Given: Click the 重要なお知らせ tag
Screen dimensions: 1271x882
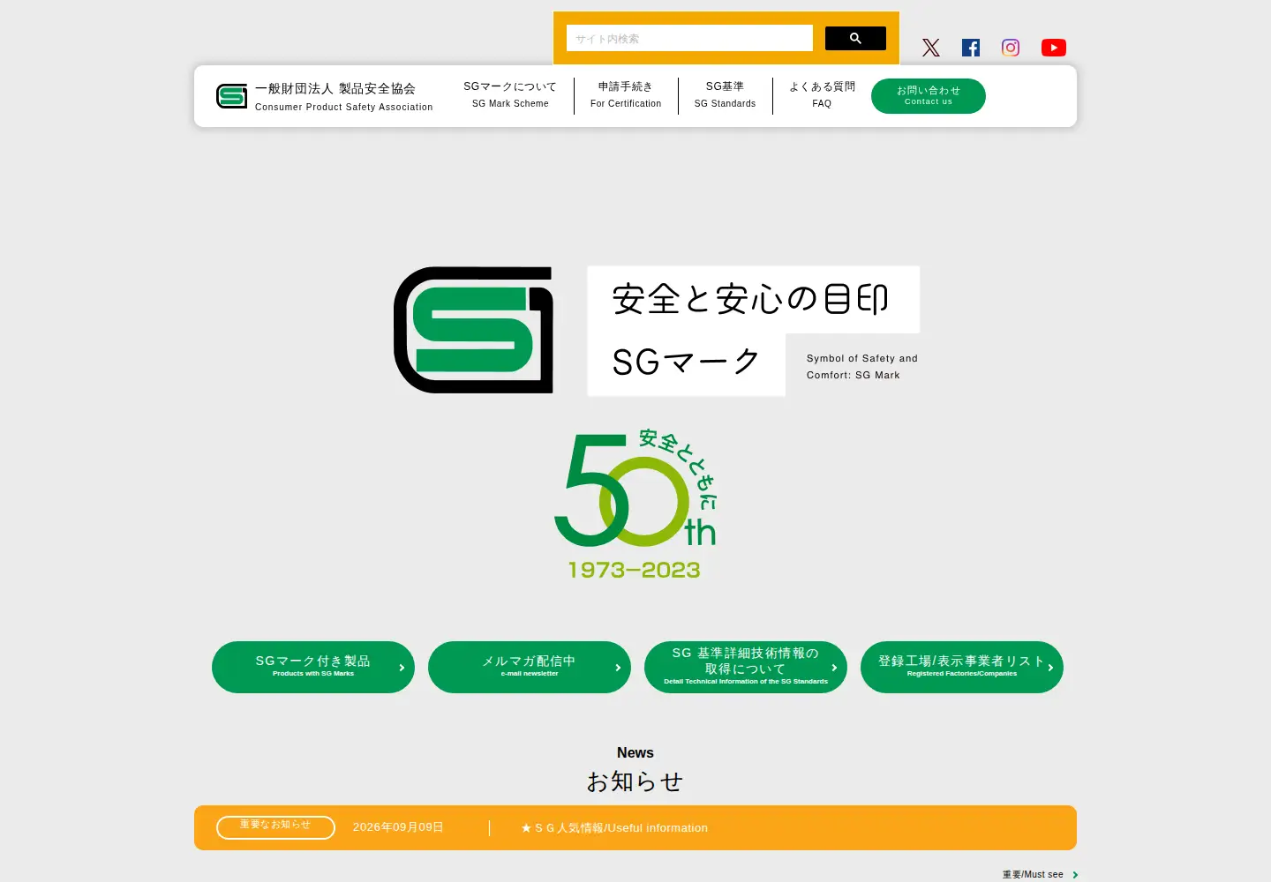Looking at the screenshot, I should coord(275,827).
